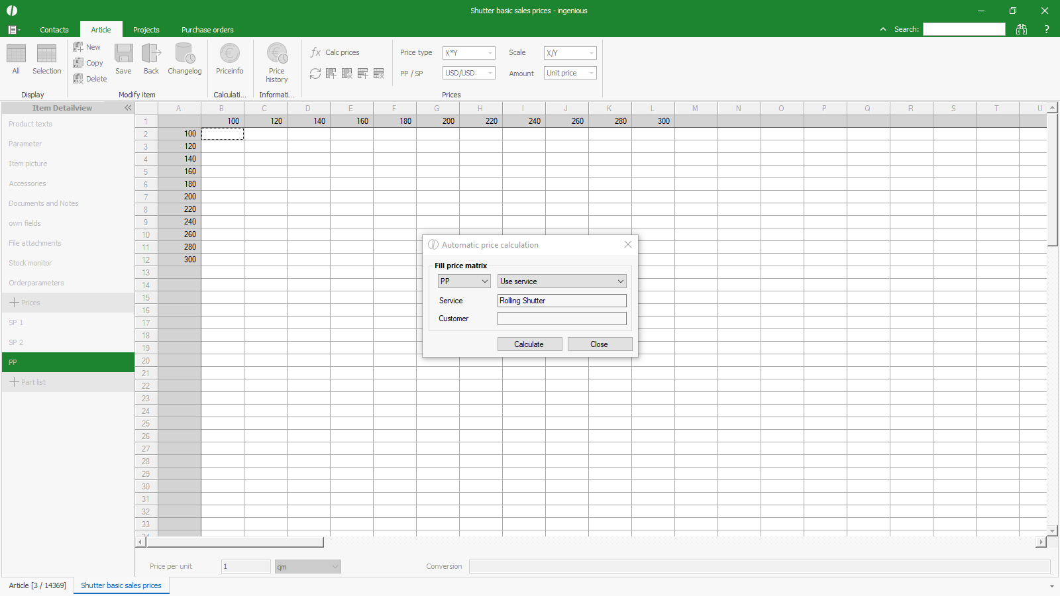Open the Price type X*Y dropdown
The width and height of the screenshot is (1060, 596).
pyautogui.click(x=469, y=53)
